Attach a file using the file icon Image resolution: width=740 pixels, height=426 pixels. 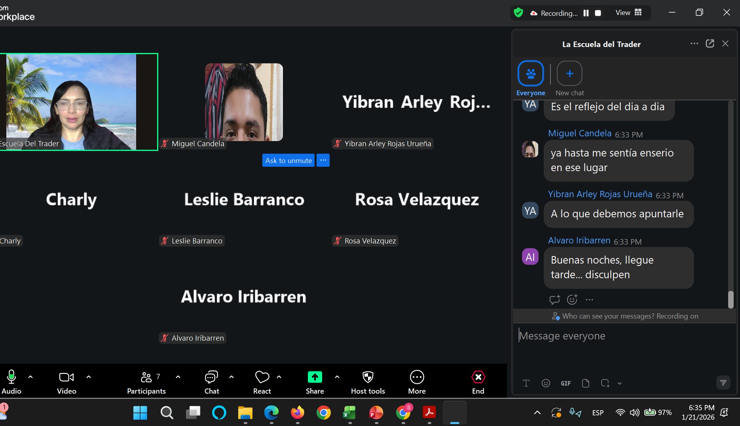pyautogui.click(x=586, y=383)
